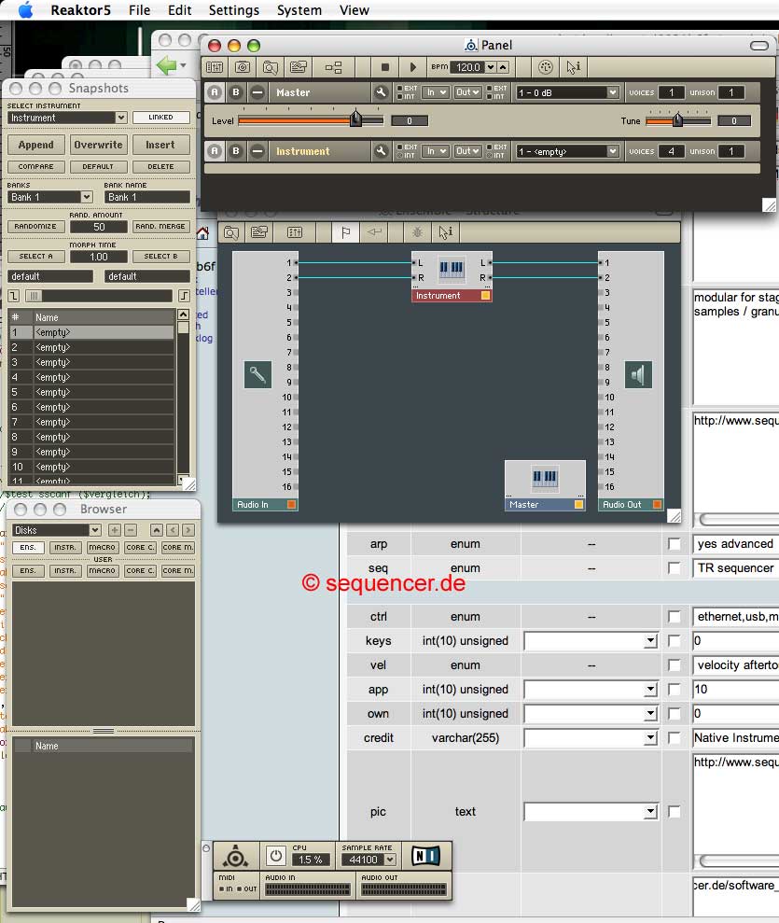
Task: Click the Rand. Amount field showing 50
Action: 99,227
